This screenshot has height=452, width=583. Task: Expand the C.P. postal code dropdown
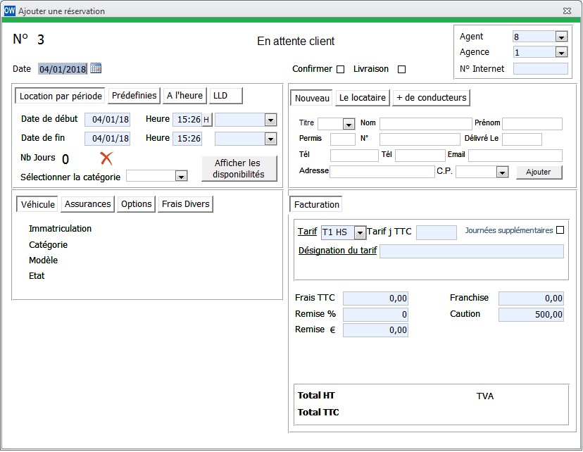(x=502, y=172)
